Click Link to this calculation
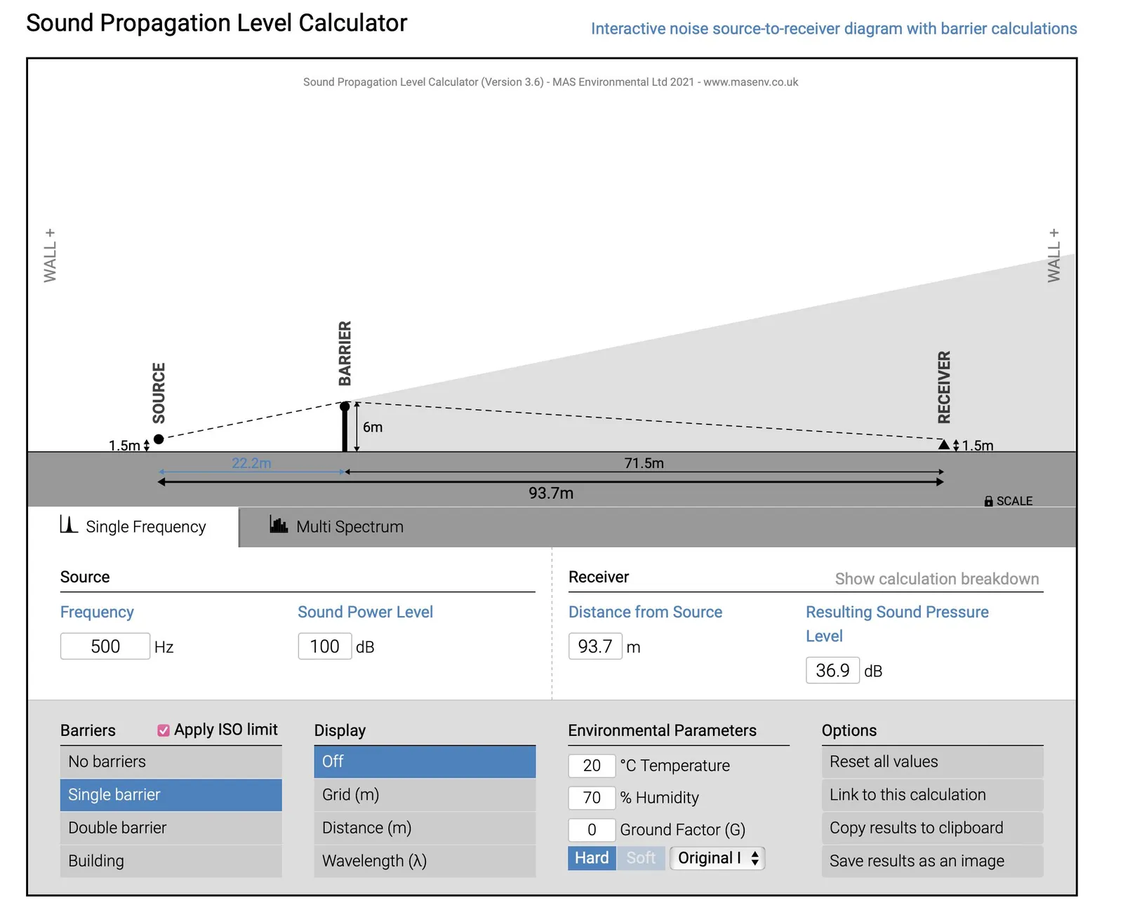 pyautogui.click(x=932, y=795)
